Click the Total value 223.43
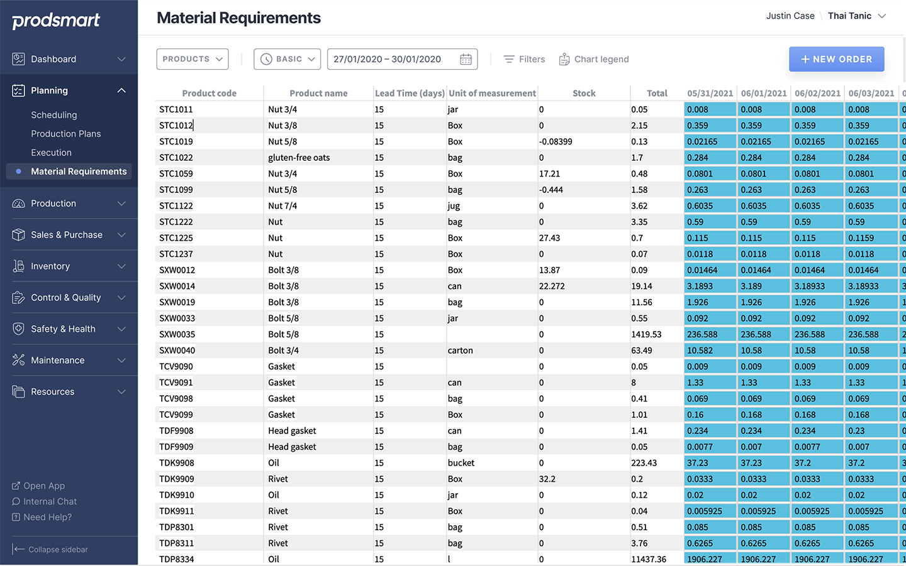 click(x=644, y=463)
